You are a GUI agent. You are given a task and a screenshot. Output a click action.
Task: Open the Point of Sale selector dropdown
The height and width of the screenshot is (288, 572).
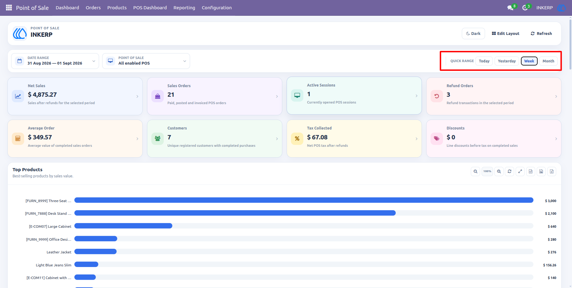coord(146,61)
